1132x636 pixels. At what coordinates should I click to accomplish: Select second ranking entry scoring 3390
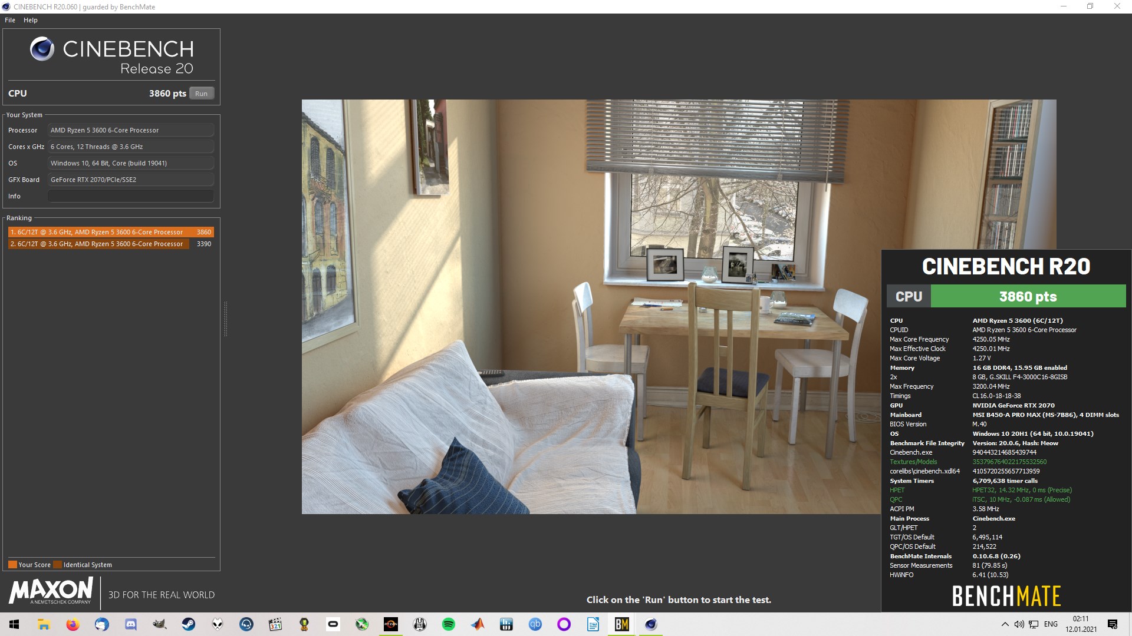tap(111, 244)
